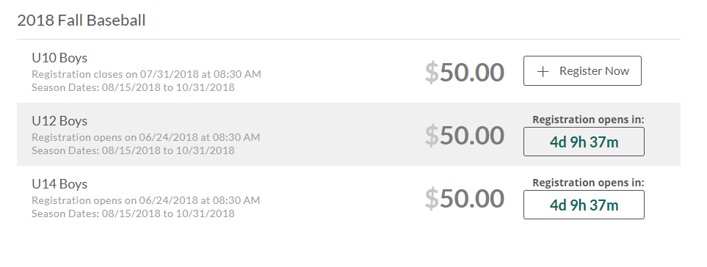The width and height of the screenshot is (707, 267).
Task: Click the U12 Boys season dates line
Action: point(133,150)
